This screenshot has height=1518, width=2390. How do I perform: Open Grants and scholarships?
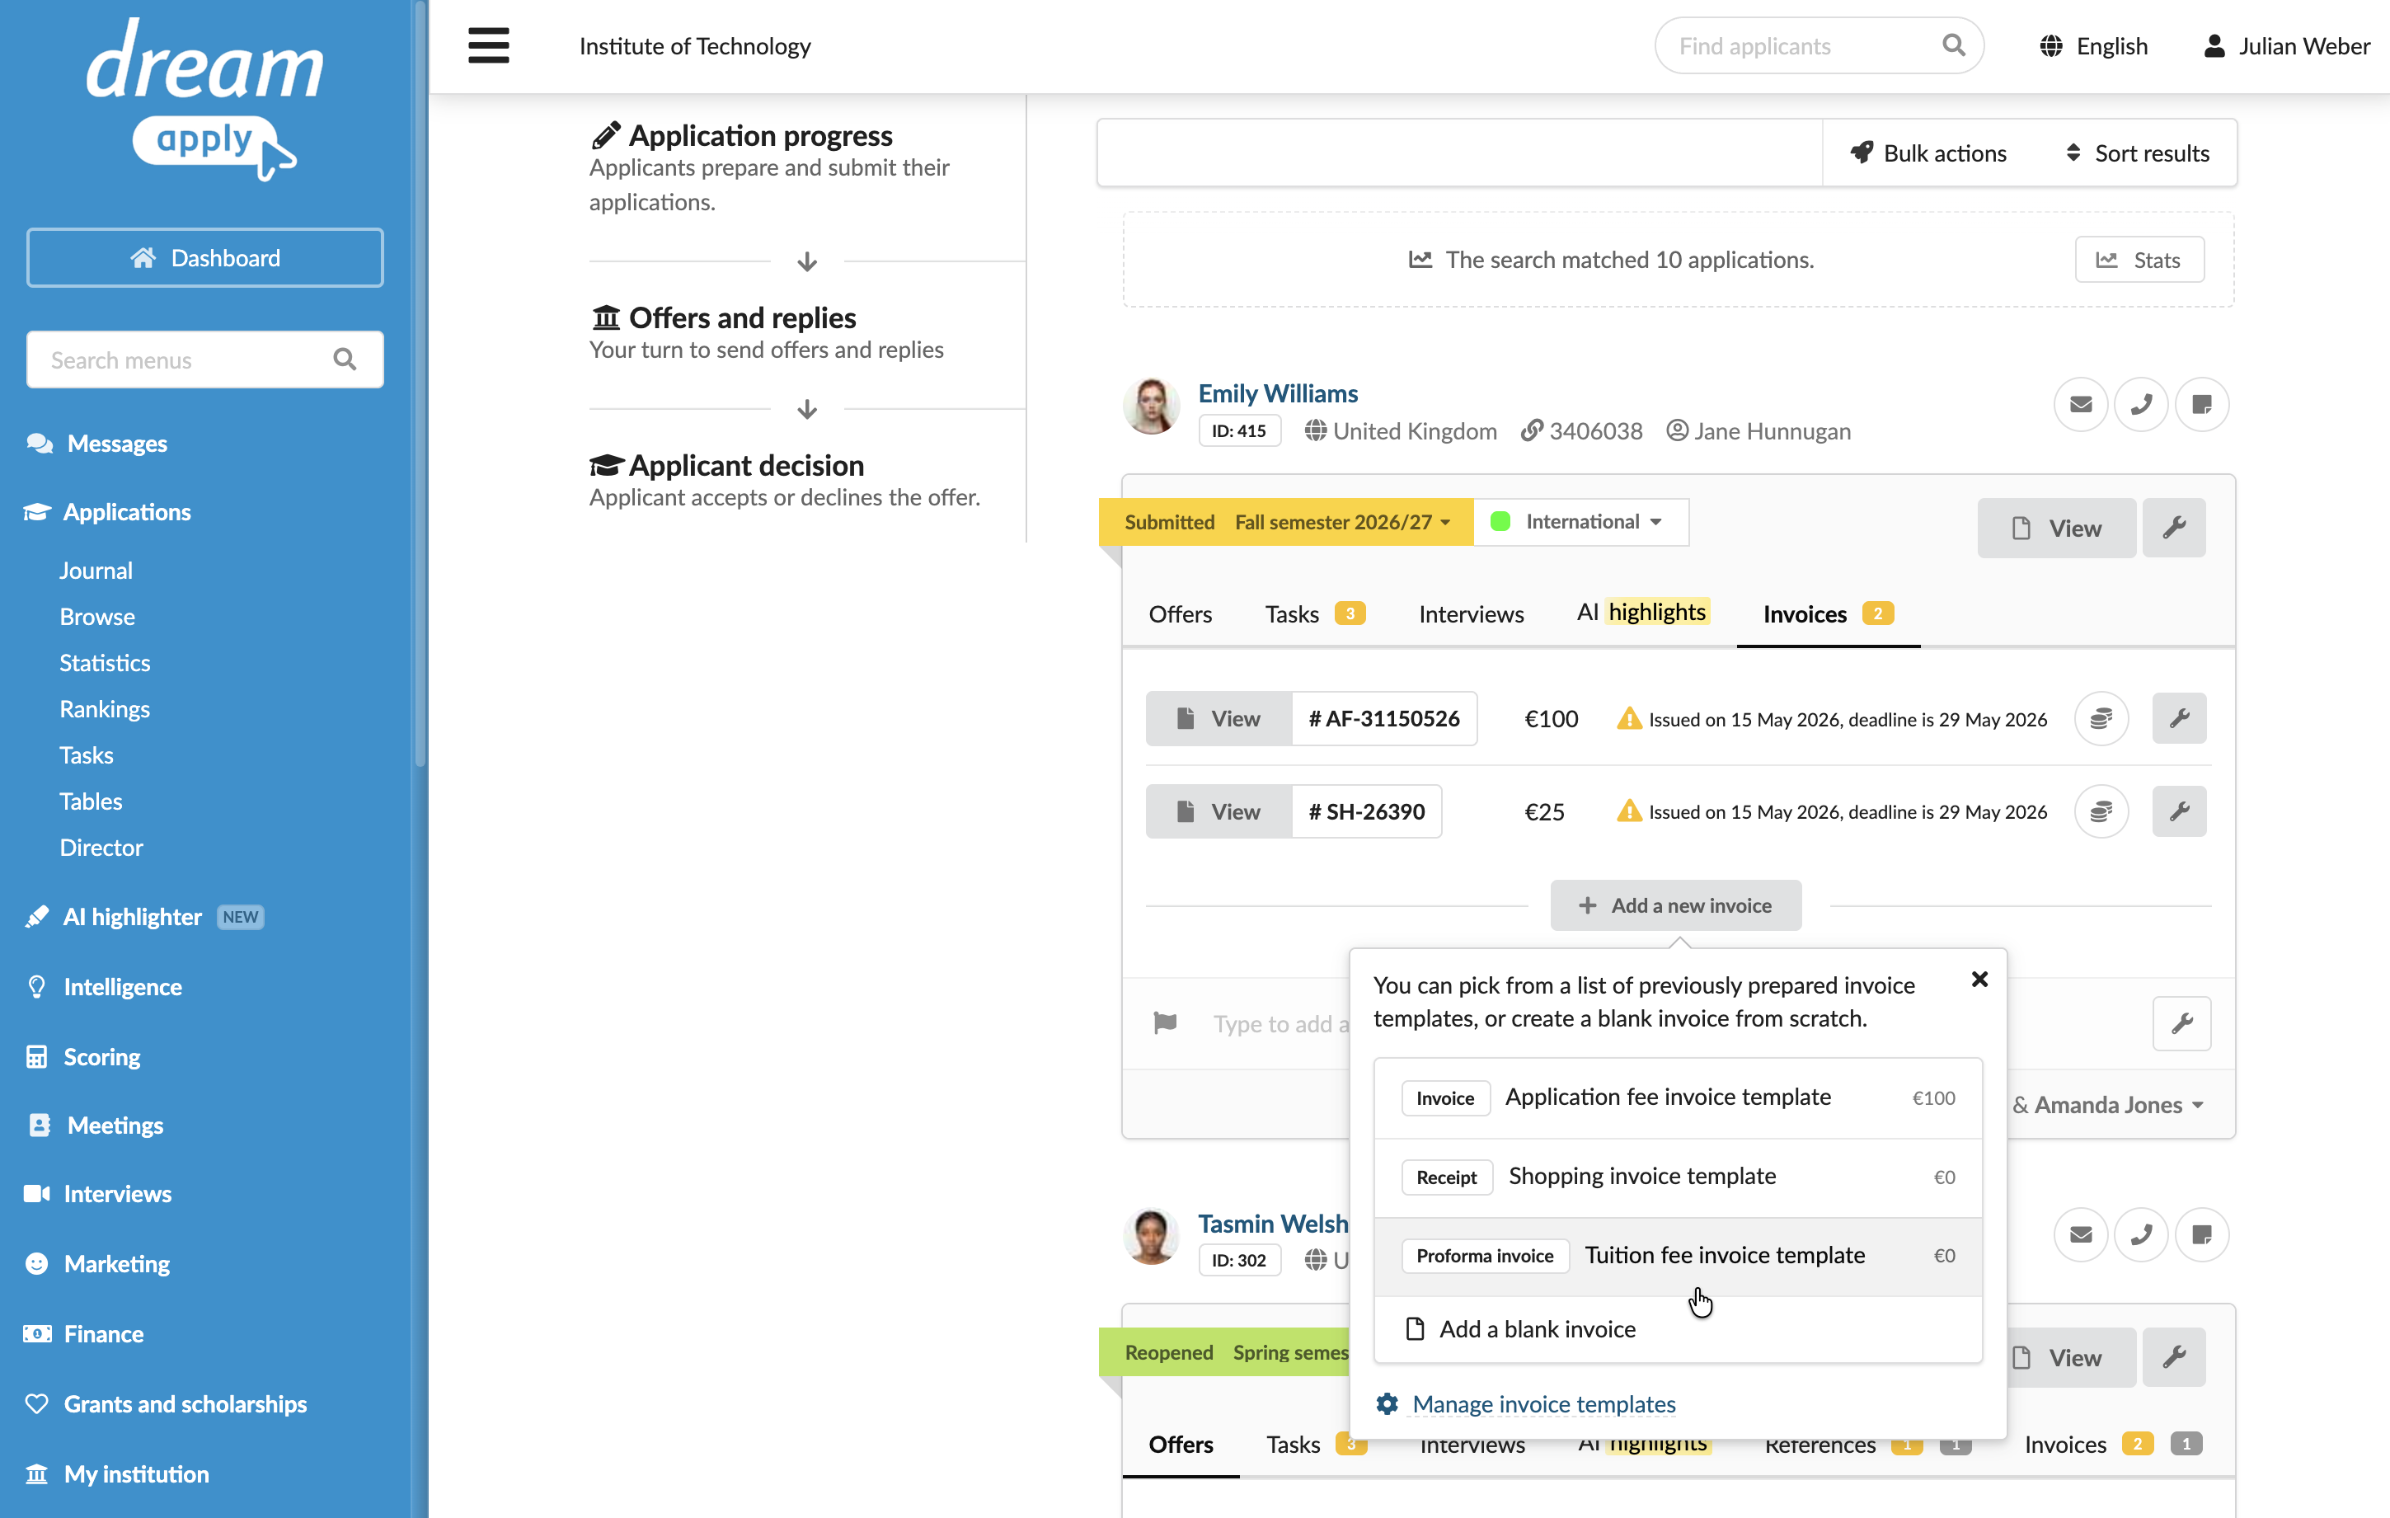coord(167,1404)
